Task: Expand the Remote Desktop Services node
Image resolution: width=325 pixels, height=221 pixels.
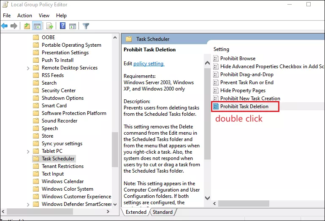Action: (28, 68)
